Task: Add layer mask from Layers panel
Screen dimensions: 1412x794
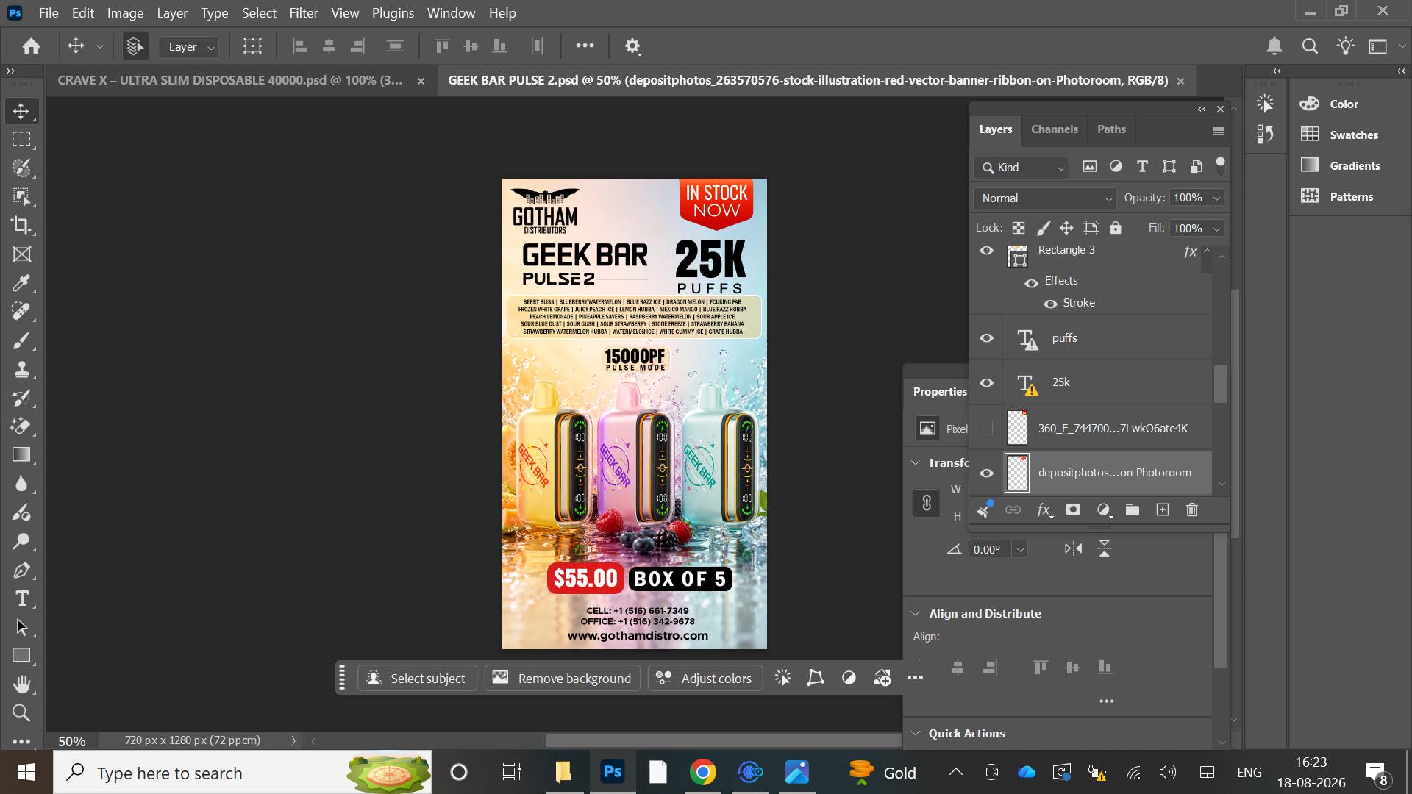Action: [1073, 509]
